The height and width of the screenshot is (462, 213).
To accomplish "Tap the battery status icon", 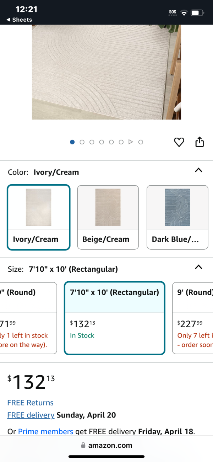I will [197, 13].
